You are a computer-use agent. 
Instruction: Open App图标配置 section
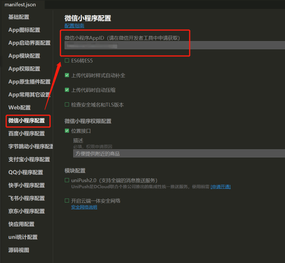point(24,30)
